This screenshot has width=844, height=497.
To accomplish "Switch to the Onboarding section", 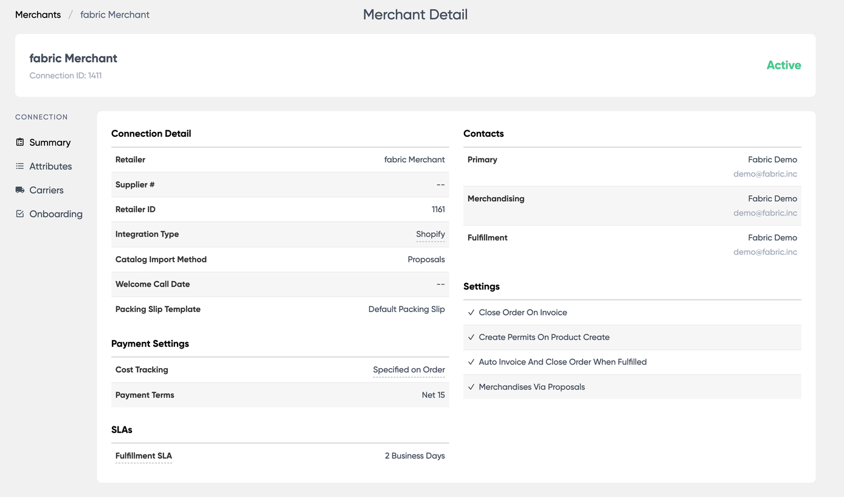I will (x=56, y=214).
